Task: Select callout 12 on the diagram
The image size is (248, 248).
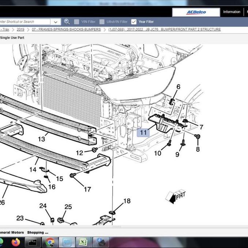Action: (79, 153)
